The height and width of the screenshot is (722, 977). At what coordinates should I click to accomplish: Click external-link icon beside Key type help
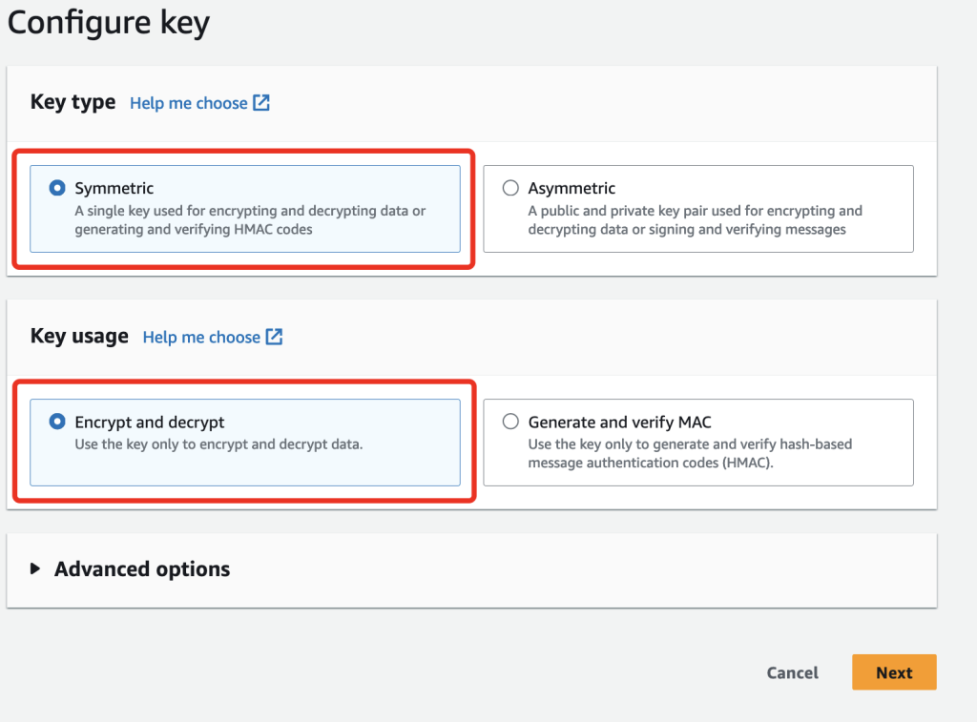point(261,103)
